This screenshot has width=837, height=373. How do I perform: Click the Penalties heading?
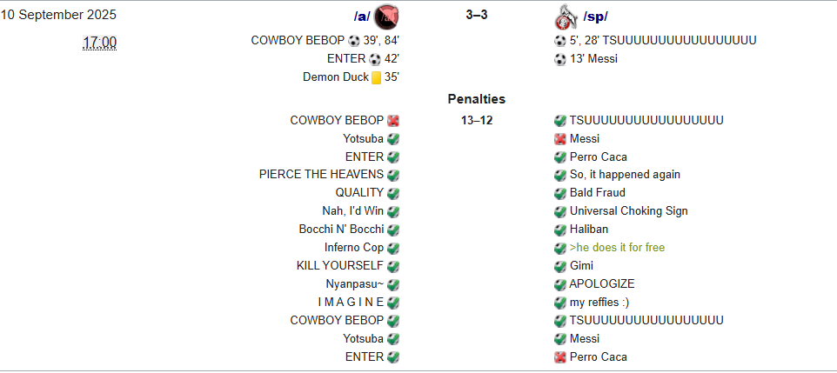[x=477, y=99]
